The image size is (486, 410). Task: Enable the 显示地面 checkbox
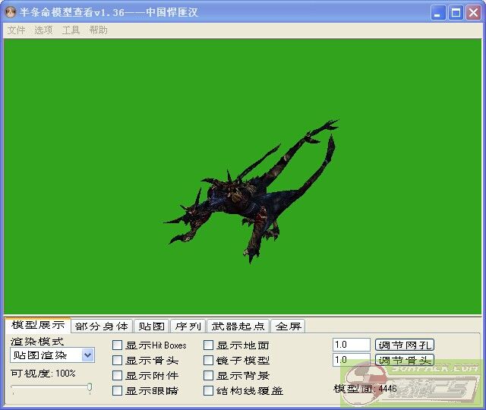point(208,345)
